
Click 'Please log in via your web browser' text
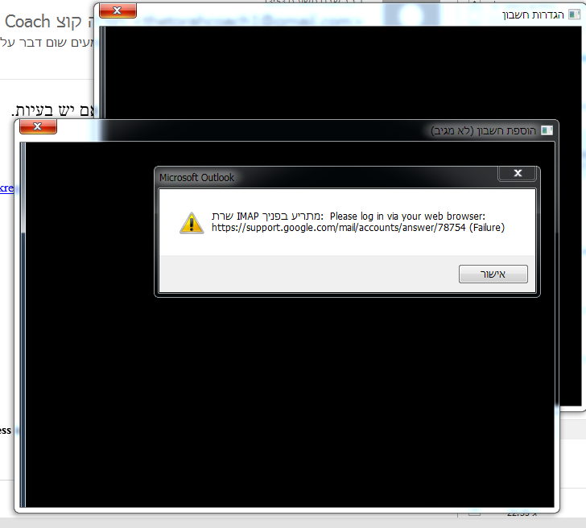click(x=407, y=217)
